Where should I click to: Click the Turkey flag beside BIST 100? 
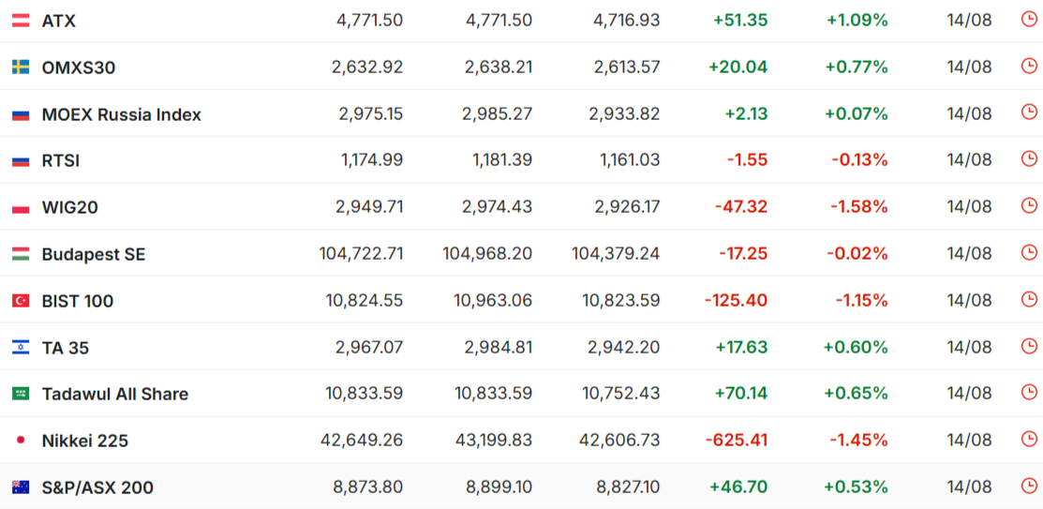[x=21, y=301]
